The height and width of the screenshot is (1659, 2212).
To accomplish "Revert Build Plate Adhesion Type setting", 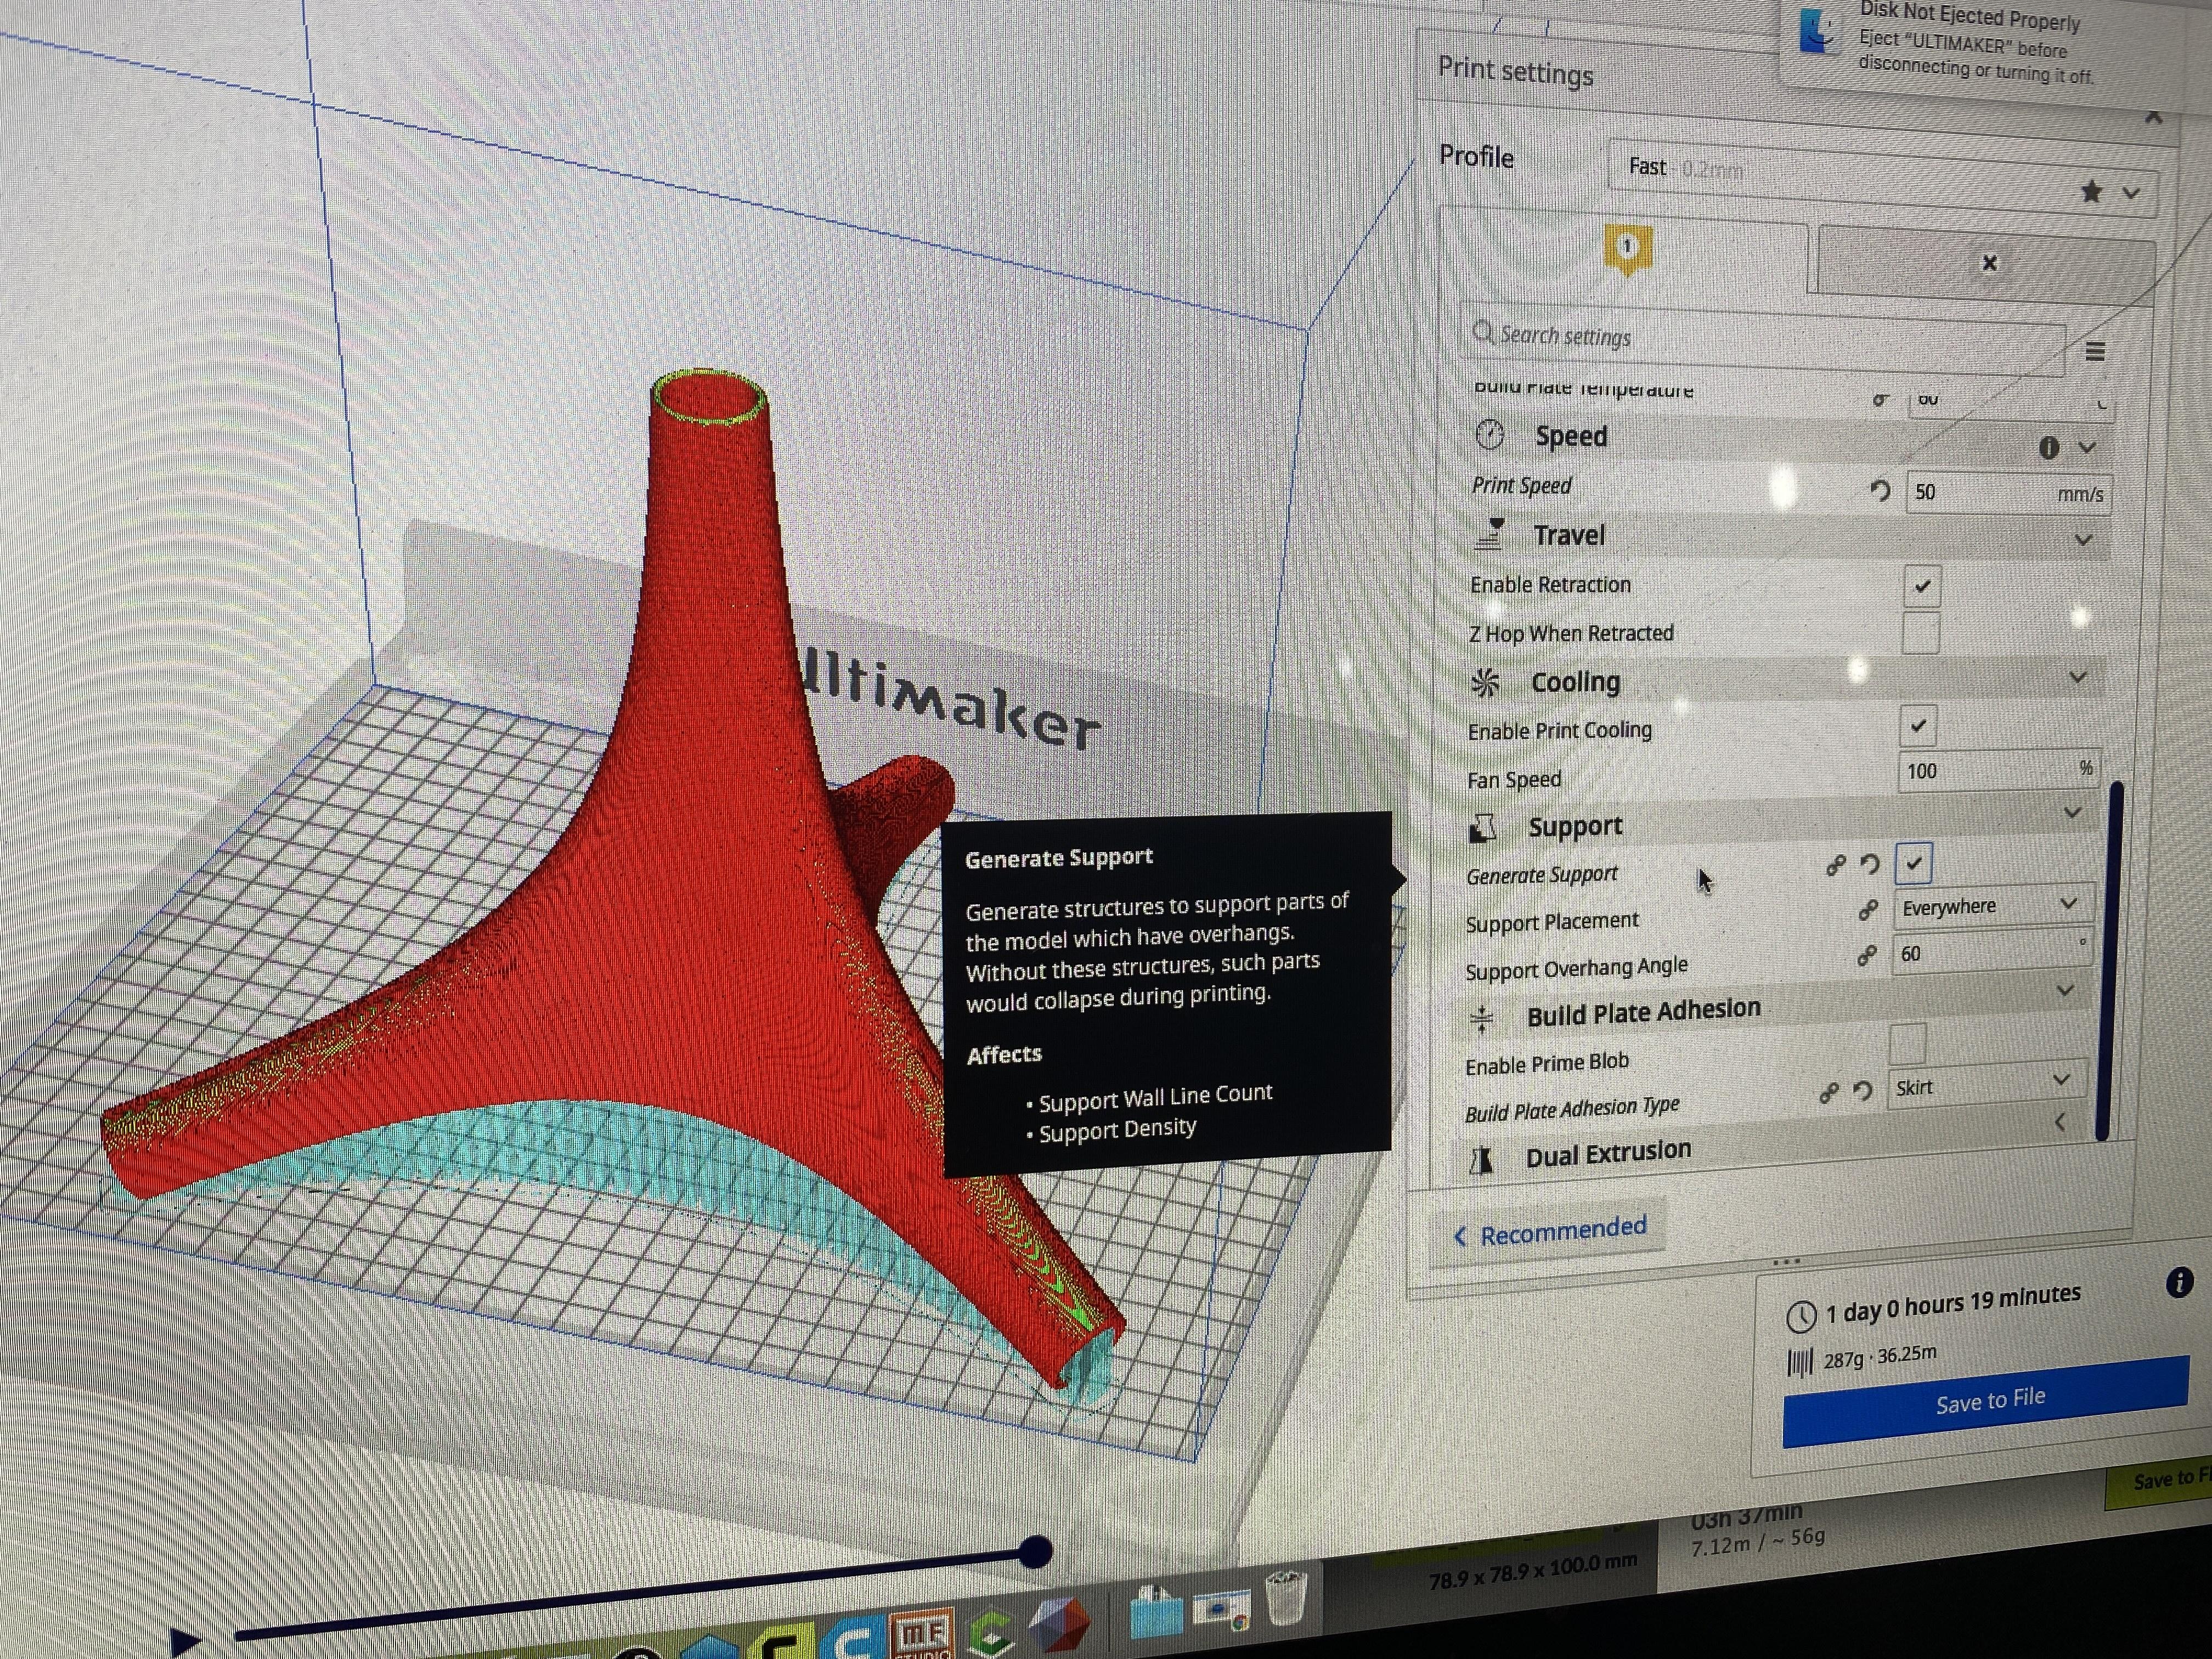I will click(x=1862, y=1090).
